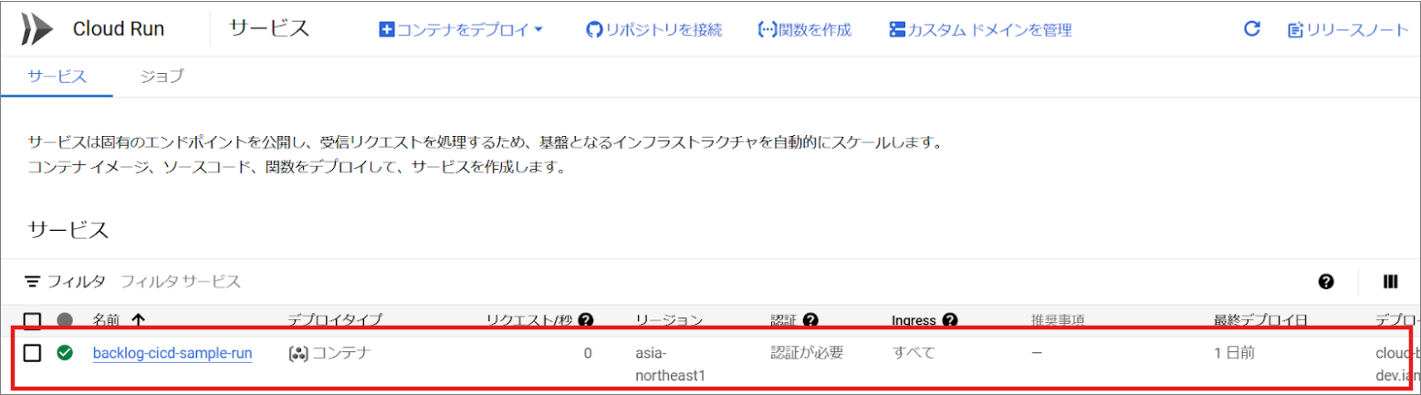Click the 1 日前 cell
This screenshot has height=395, width=1421.
tap(1236, 353)
